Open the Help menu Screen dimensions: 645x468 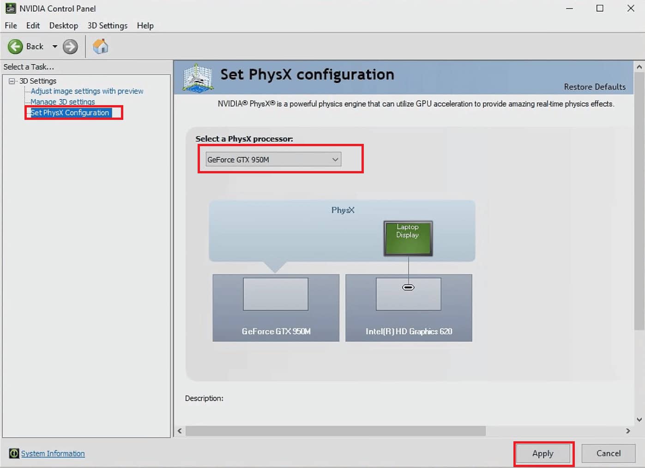(x=145, y=25)
